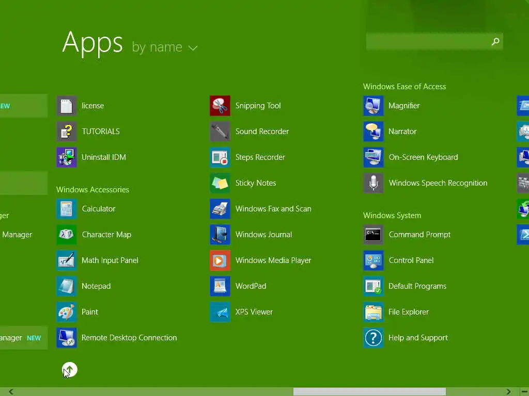Click the scrollbar left arrow
Image resolution: width=529 pixels, height=396 pixels.
pyautogui.click(x=11, y=392)
